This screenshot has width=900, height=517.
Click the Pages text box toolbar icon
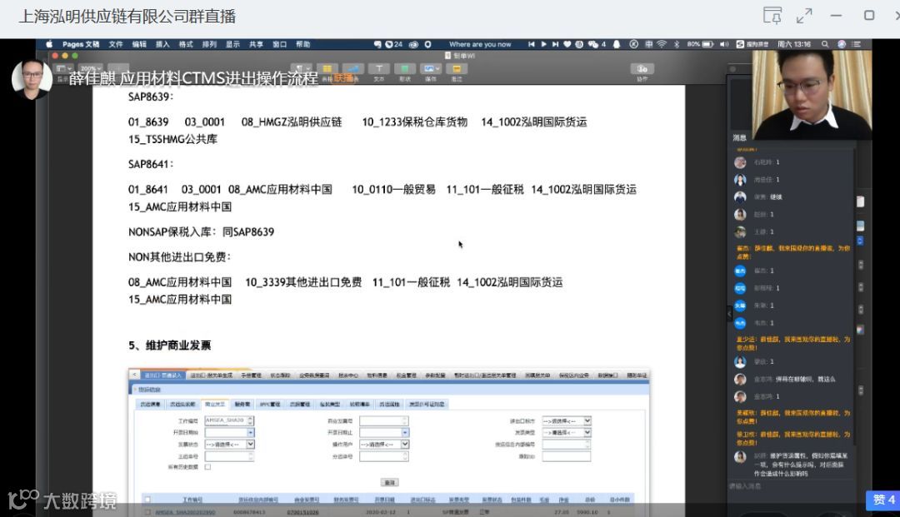coord(379,69)
